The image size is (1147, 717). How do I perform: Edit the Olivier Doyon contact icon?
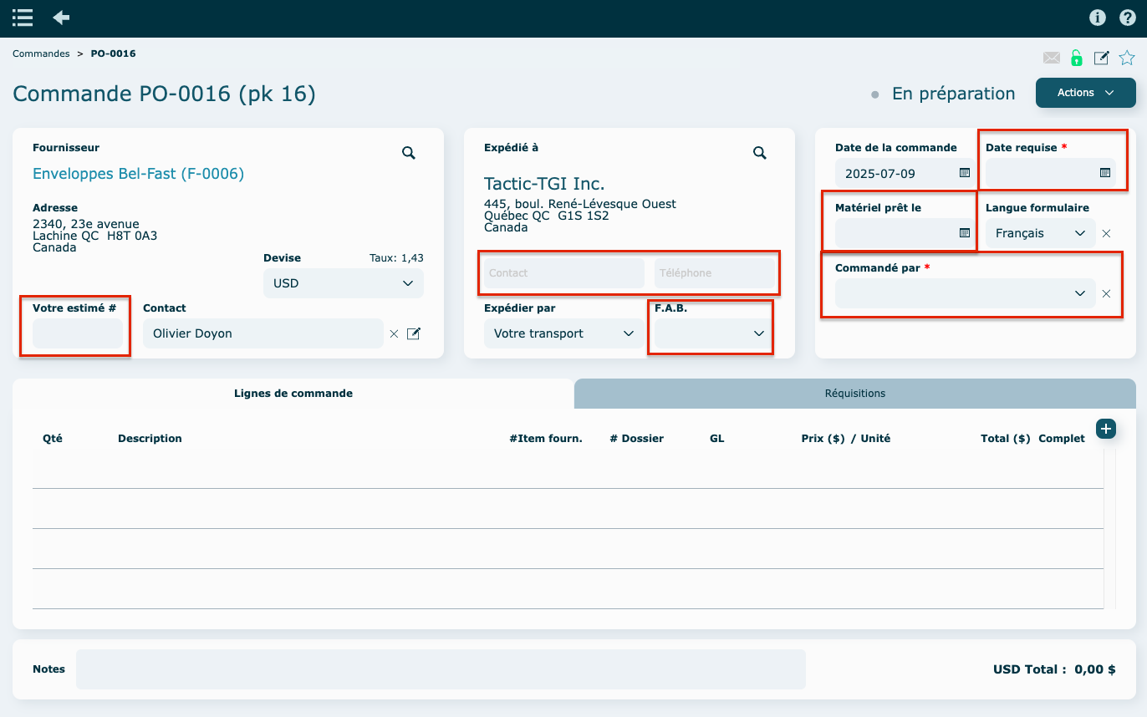coord(414,334)
